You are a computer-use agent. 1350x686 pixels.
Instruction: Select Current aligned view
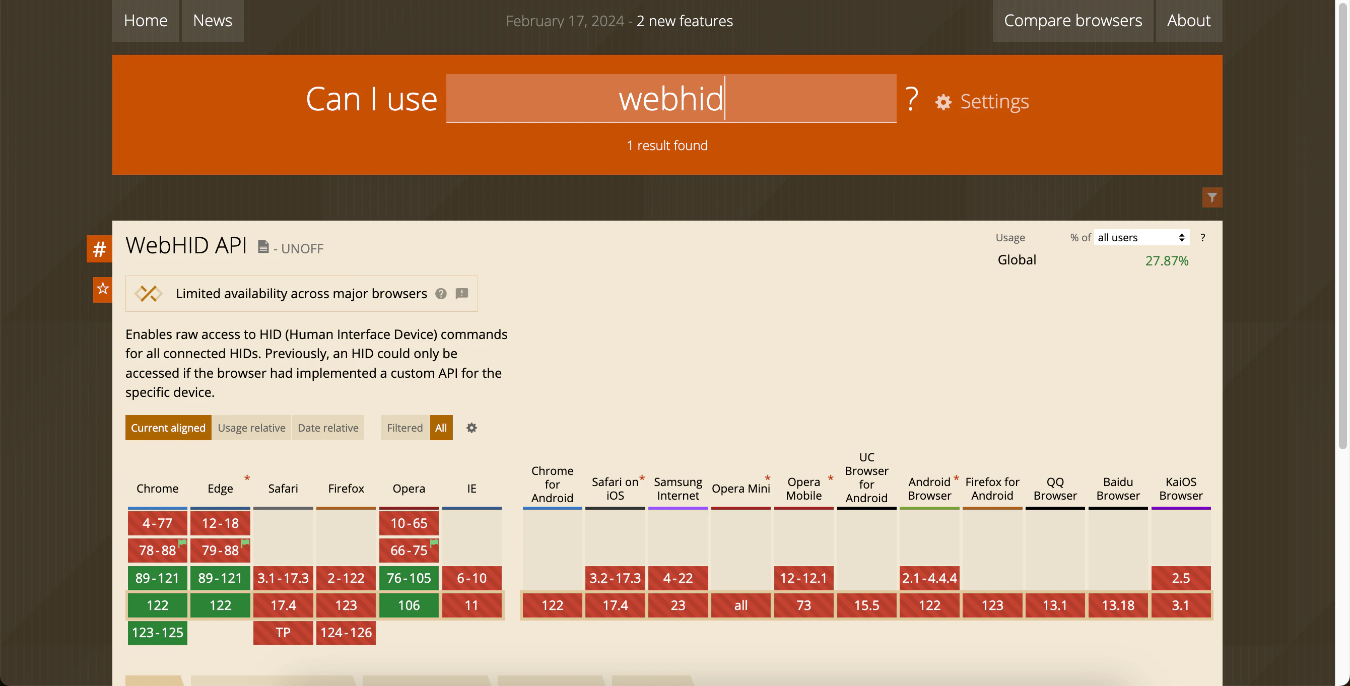click(168, 428)
